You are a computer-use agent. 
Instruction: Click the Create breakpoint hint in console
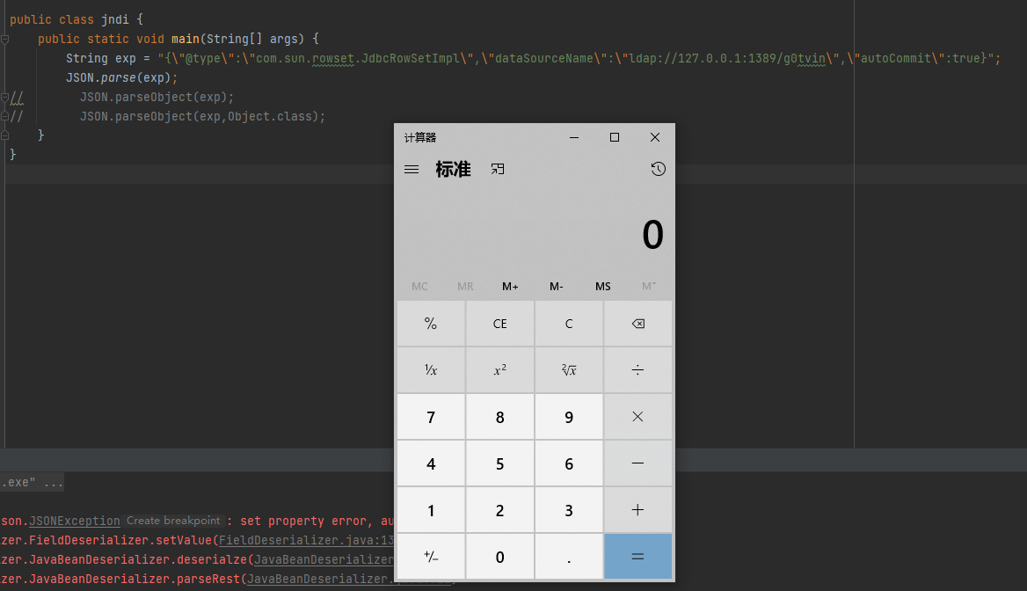tap(173, 521)
